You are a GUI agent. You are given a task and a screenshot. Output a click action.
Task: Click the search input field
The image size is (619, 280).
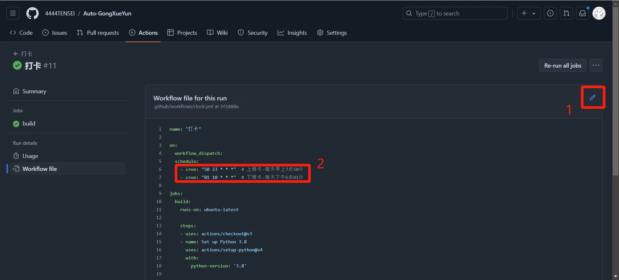(455, 14)
